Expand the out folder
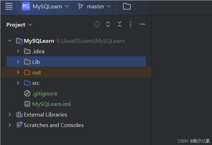The height and width of the screenshot is (145, 212). 18,72
